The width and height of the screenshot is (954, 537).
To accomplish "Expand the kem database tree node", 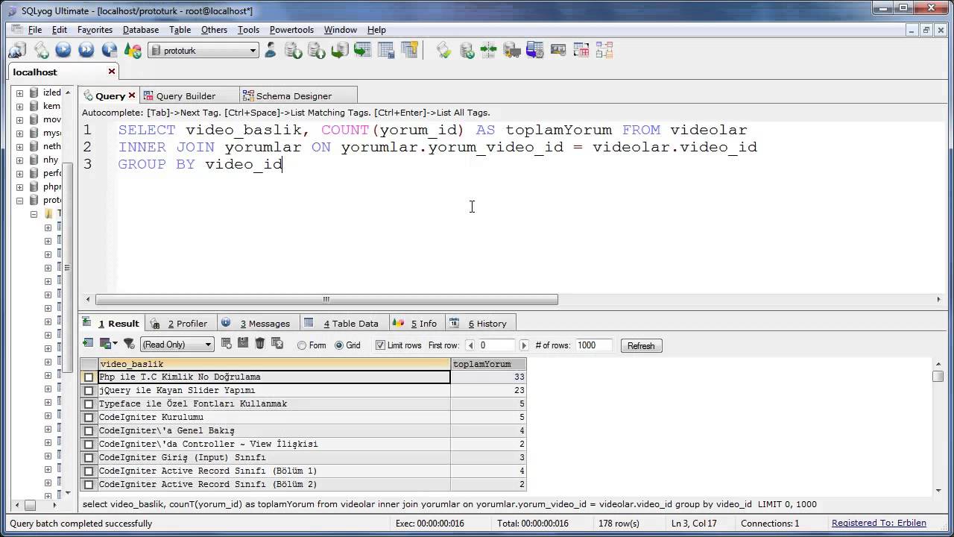I will tap(20, 107).
